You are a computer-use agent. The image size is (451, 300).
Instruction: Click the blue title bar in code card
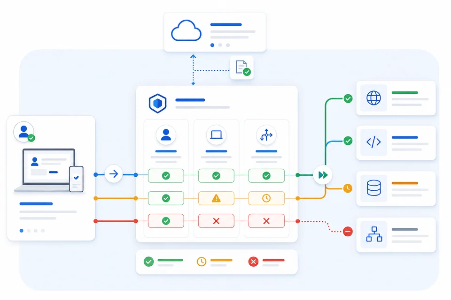(404, 137)
